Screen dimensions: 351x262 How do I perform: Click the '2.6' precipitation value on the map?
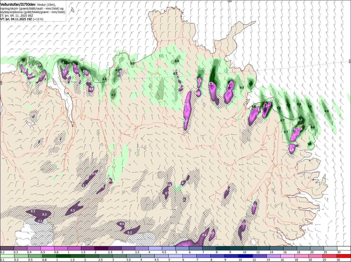(265, 106)
